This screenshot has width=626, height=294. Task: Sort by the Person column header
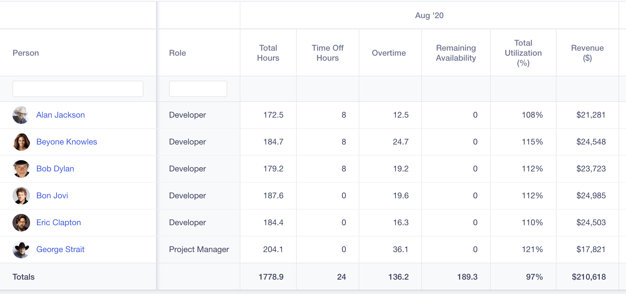point(26,53)
